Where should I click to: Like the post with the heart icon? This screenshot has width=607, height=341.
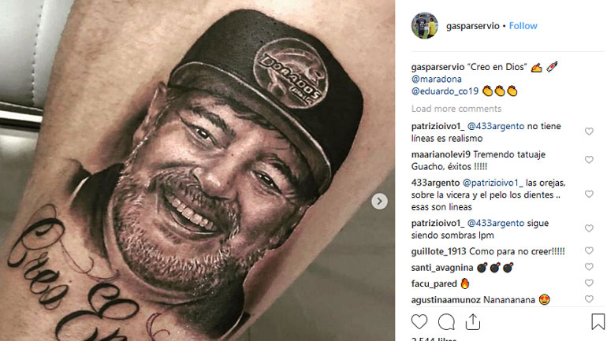tap(419, 322)
